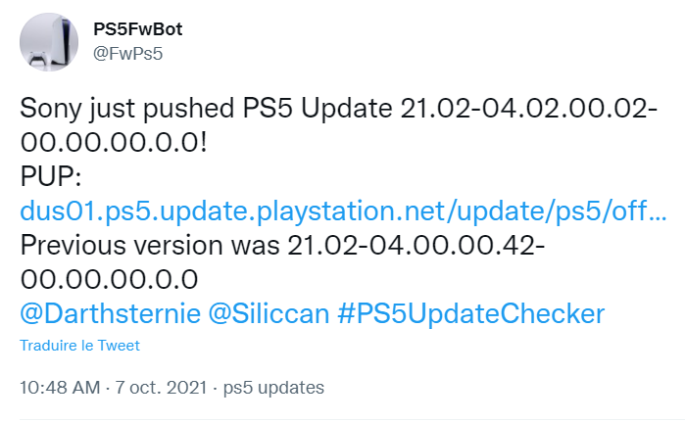The image size is (685, 422).
Task: Click the PUP: label
Action: [51, 177]
